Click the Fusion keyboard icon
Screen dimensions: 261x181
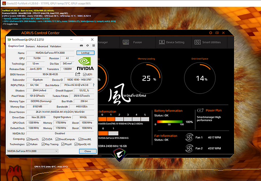(x=126, y=42)
